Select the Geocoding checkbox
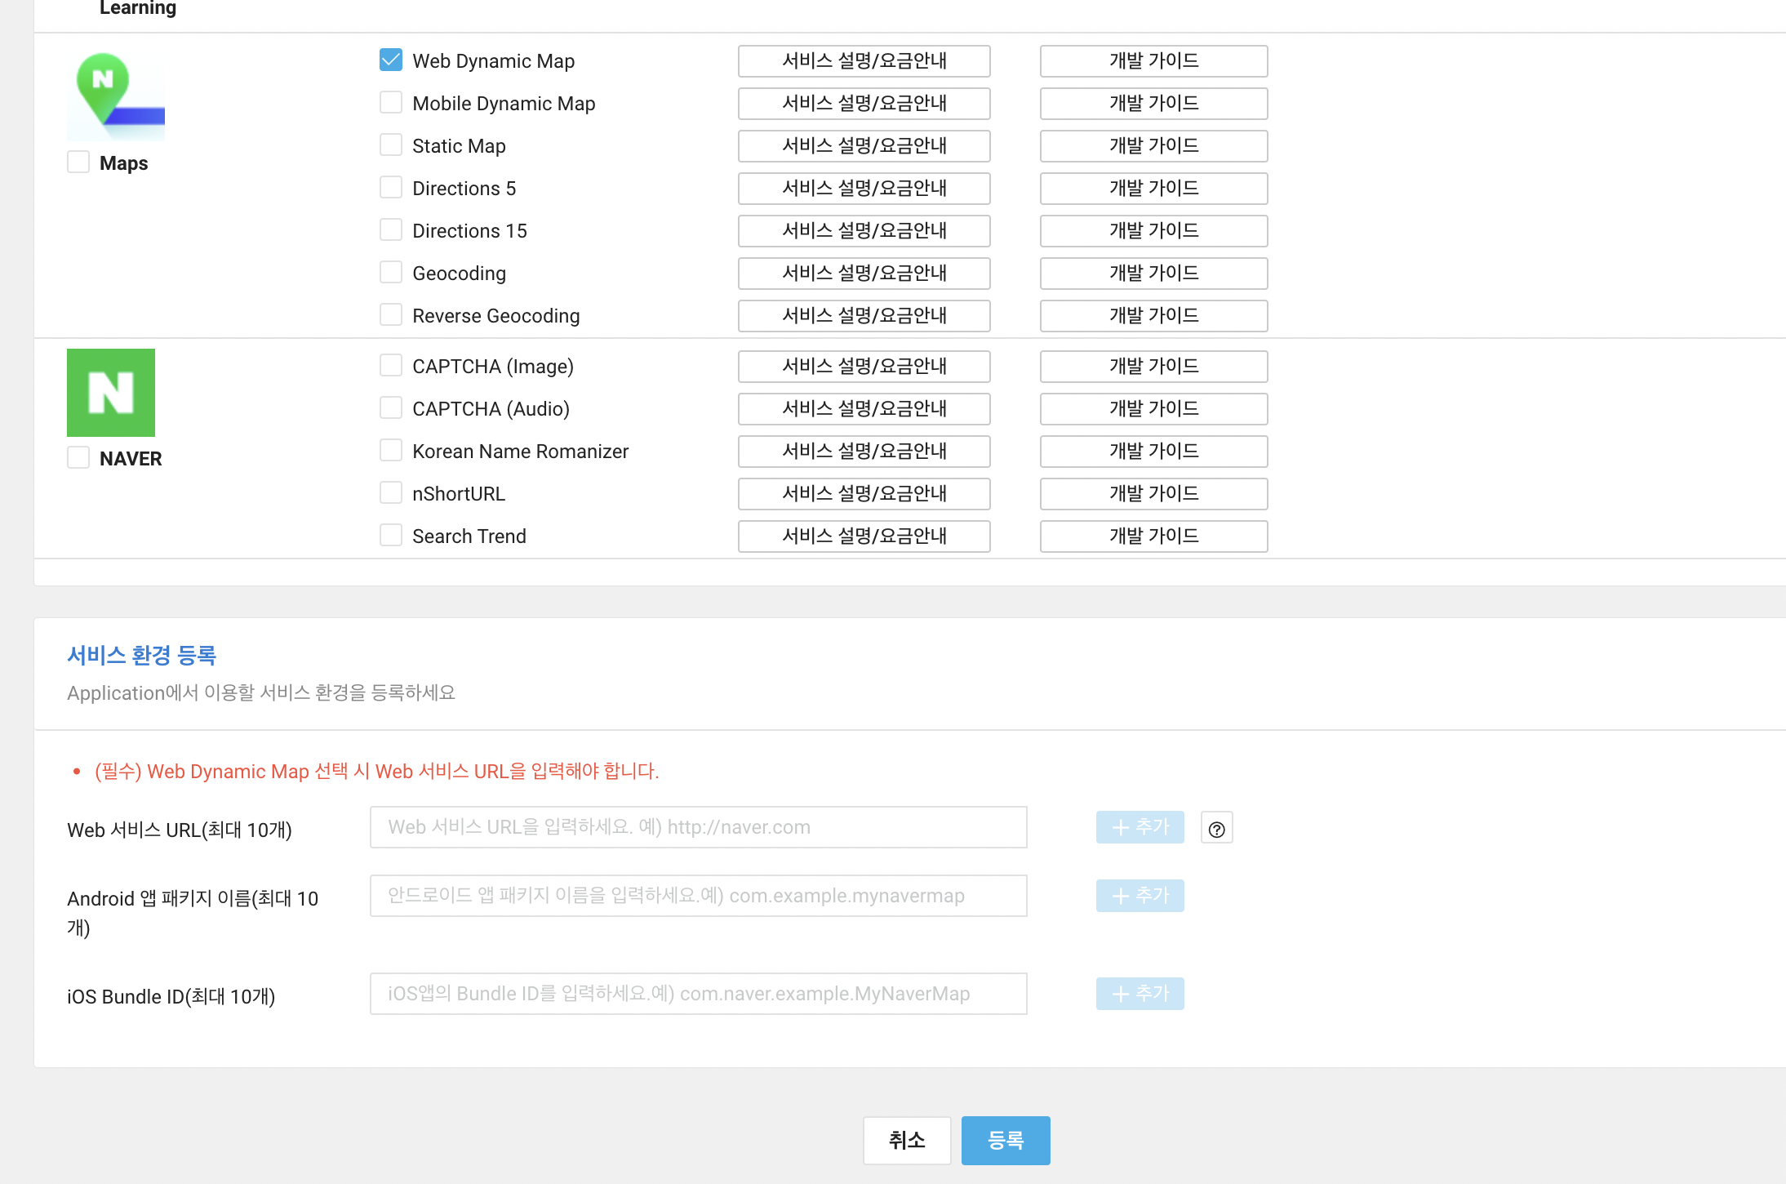 (391, 272)
